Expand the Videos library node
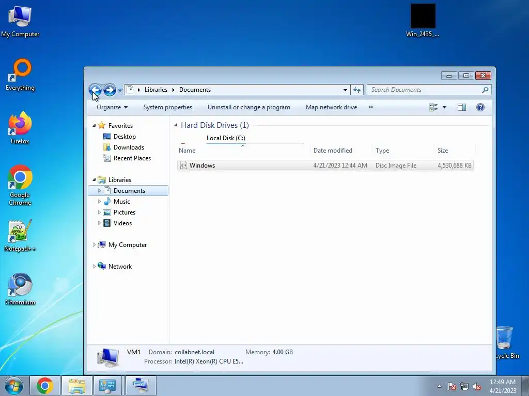Viewport: 529px width, 396px height. (x=99, y=223)
